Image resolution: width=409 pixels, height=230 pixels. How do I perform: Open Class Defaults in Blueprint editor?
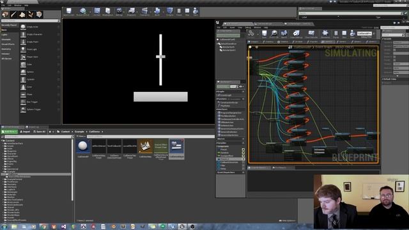pyautogui.click(x=311, y=34)
